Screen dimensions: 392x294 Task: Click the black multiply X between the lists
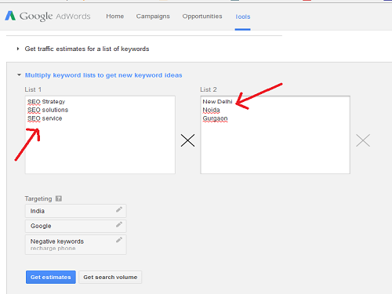click(x=187, y=140)
